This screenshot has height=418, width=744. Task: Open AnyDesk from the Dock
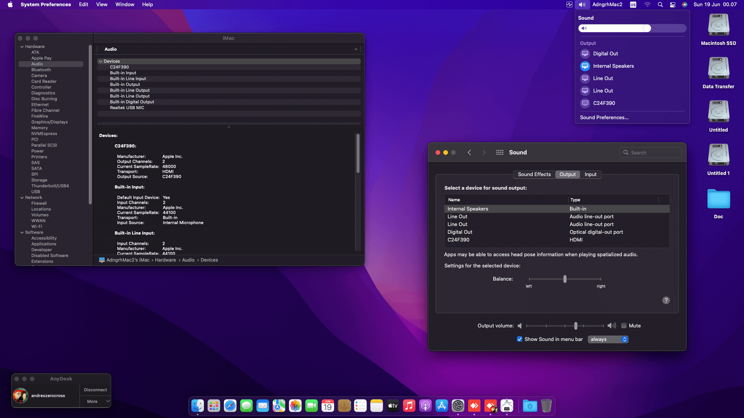(x=474, y=406)
